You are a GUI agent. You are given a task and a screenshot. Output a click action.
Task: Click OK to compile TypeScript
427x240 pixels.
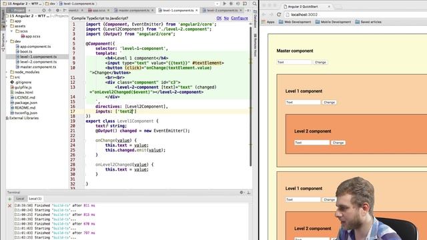pos(219,18)
